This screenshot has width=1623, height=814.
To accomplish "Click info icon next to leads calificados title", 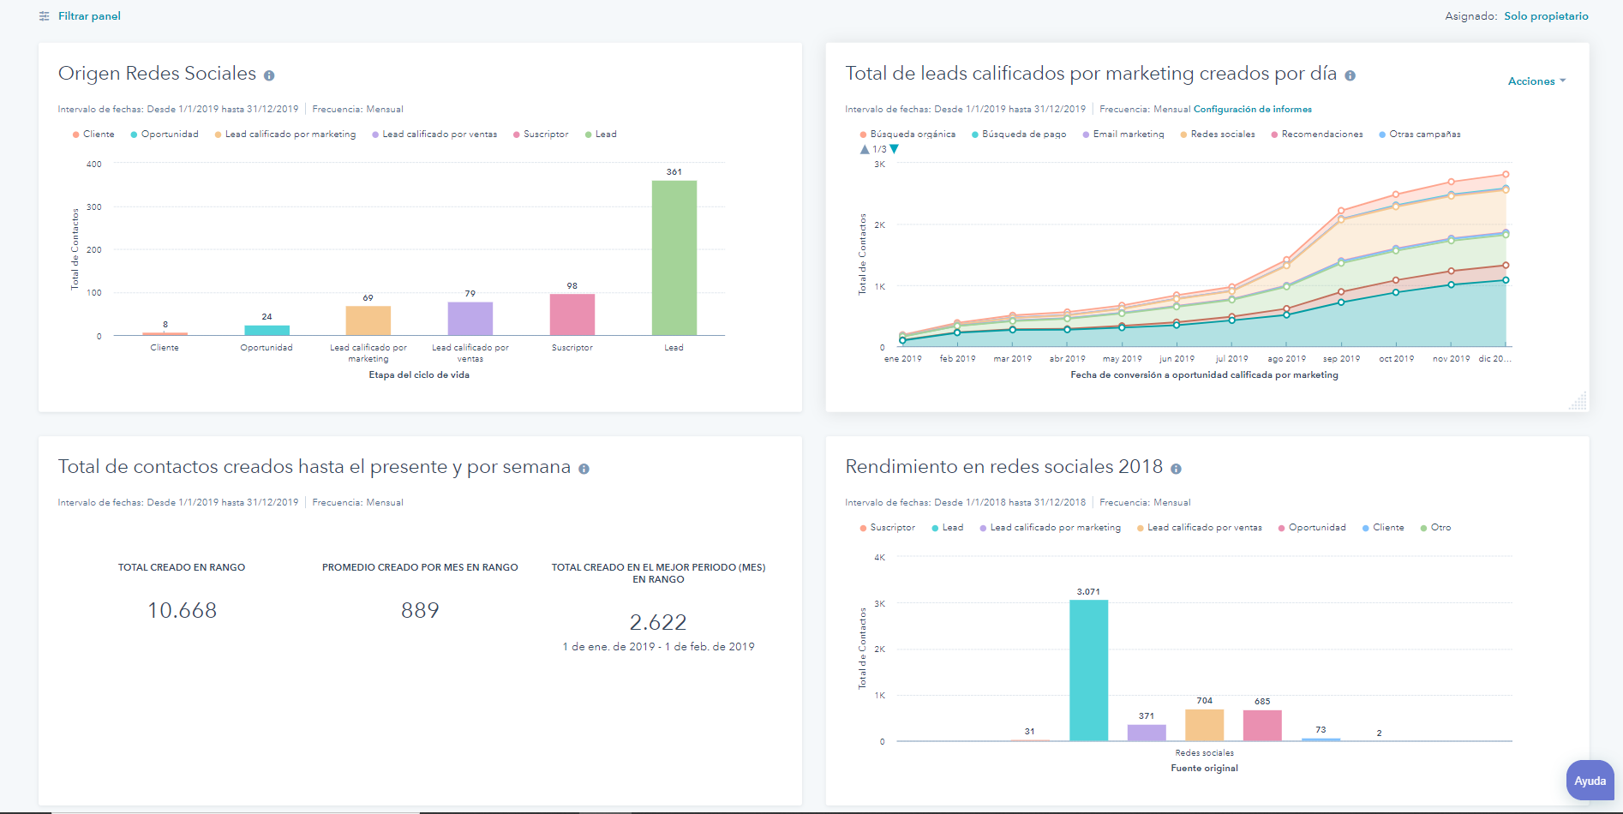I will 1350,75.
